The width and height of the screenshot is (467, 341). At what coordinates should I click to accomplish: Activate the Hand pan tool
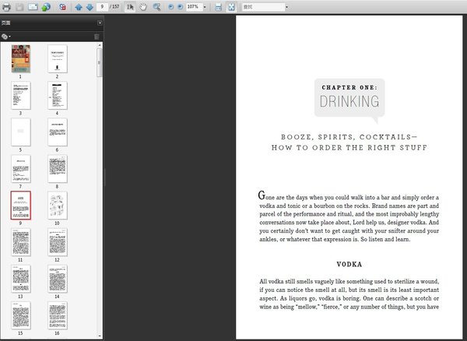coord(143,7)
